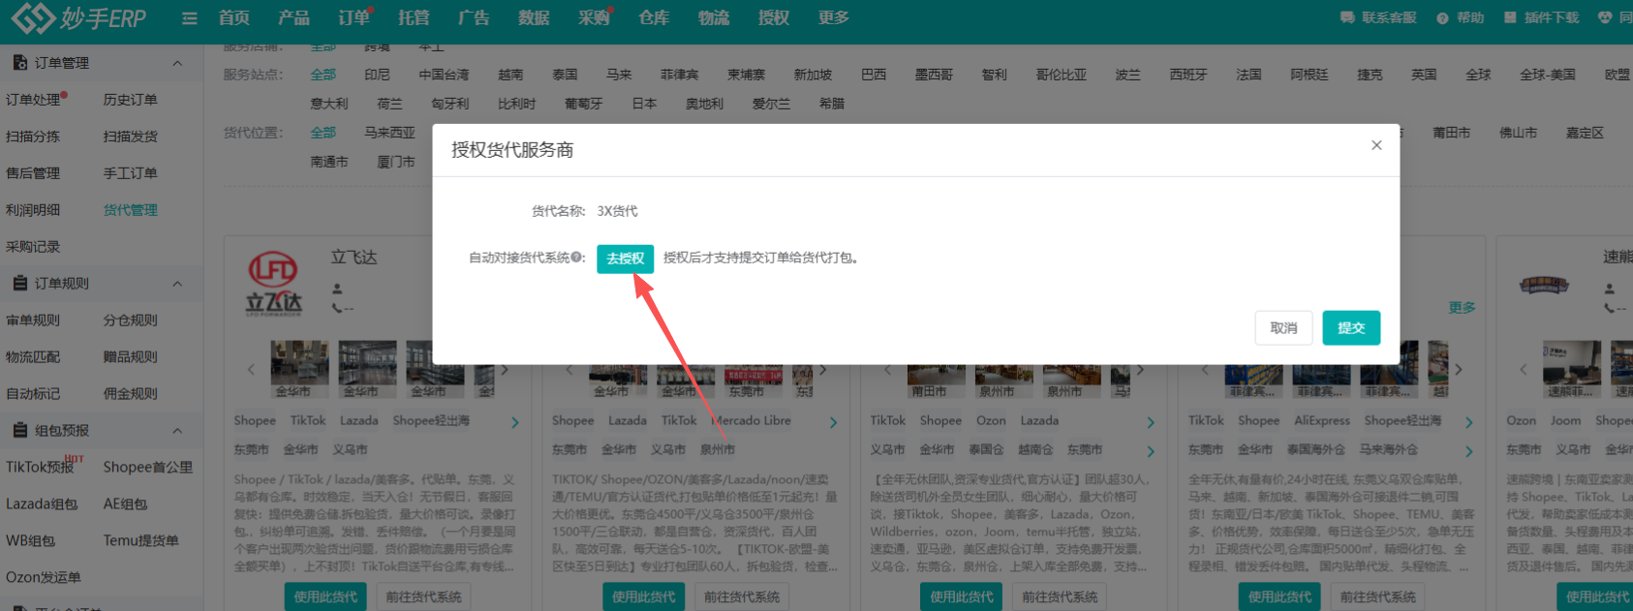Screen dimensions: 1633x611
Task: Select 马来 in the 服务站点 filter
Action: 619,75
